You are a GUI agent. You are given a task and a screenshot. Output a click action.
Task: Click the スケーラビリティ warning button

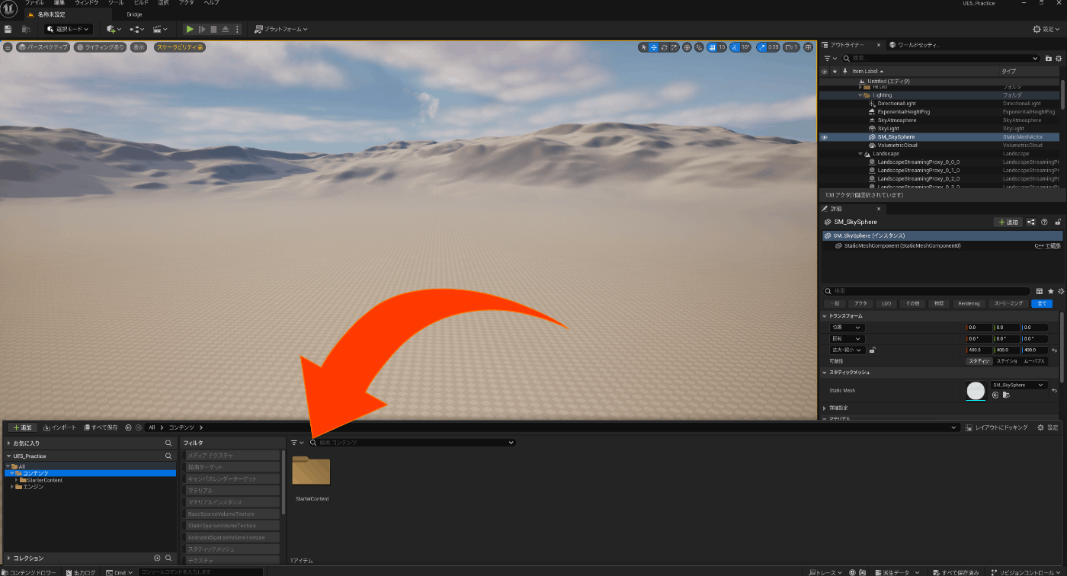tap(180, 47)
